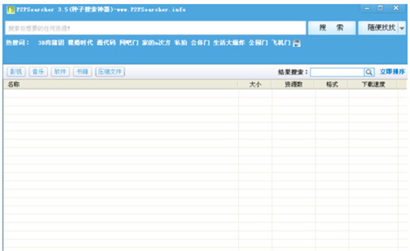Click the 立即排序 sort link
This screenshot has width=410, height=251.
(x=392, y=72)
